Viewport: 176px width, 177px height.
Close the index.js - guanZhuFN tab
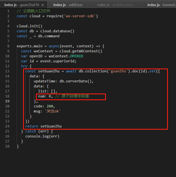43,5
